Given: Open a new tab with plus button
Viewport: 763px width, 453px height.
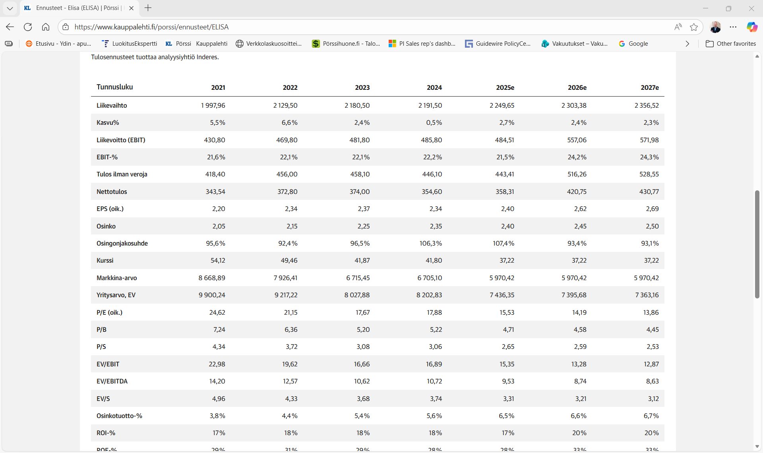Looking at the screenshot, I should tap(148, 8).
